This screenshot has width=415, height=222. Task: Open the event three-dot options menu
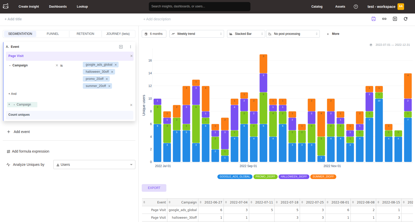(131, 47)
